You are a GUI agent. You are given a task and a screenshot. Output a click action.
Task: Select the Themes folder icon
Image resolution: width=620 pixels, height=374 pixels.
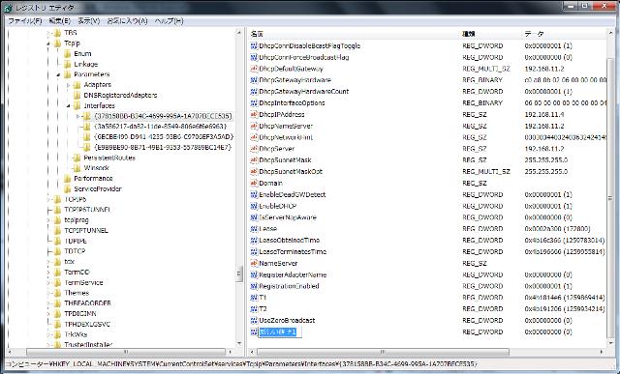pos(58,293)
